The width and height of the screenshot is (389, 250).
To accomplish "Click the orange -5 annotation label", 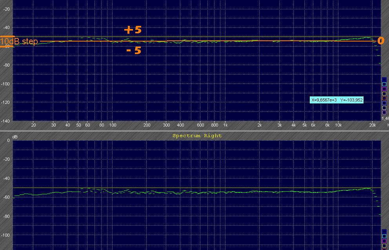I will click(133, 51).
